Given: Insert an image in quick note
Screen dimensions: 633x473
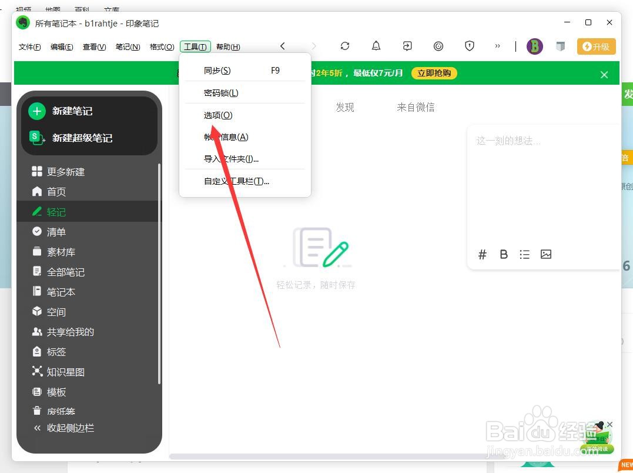Looking at the screenshot, I should coord(546,255).
